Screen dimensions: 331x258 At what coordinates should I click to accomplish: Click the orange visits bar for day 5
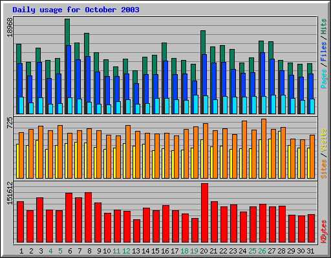tap(60, 152)
